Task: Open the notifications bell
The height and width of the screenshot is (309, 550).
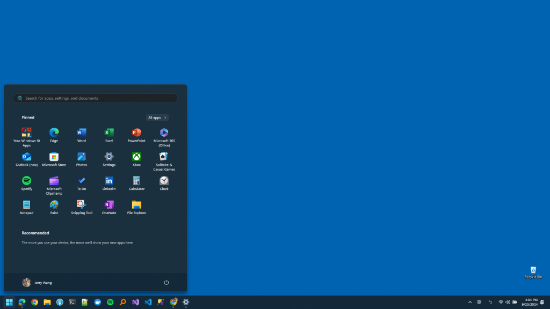Action: point(542,302)
